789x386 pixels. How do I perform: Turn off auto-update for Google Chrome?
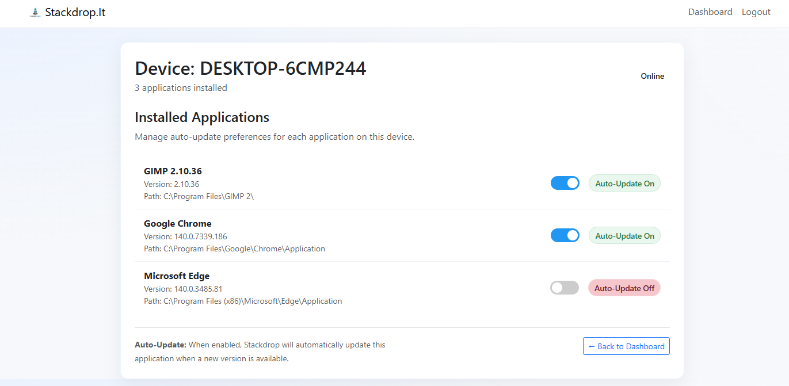565,235
